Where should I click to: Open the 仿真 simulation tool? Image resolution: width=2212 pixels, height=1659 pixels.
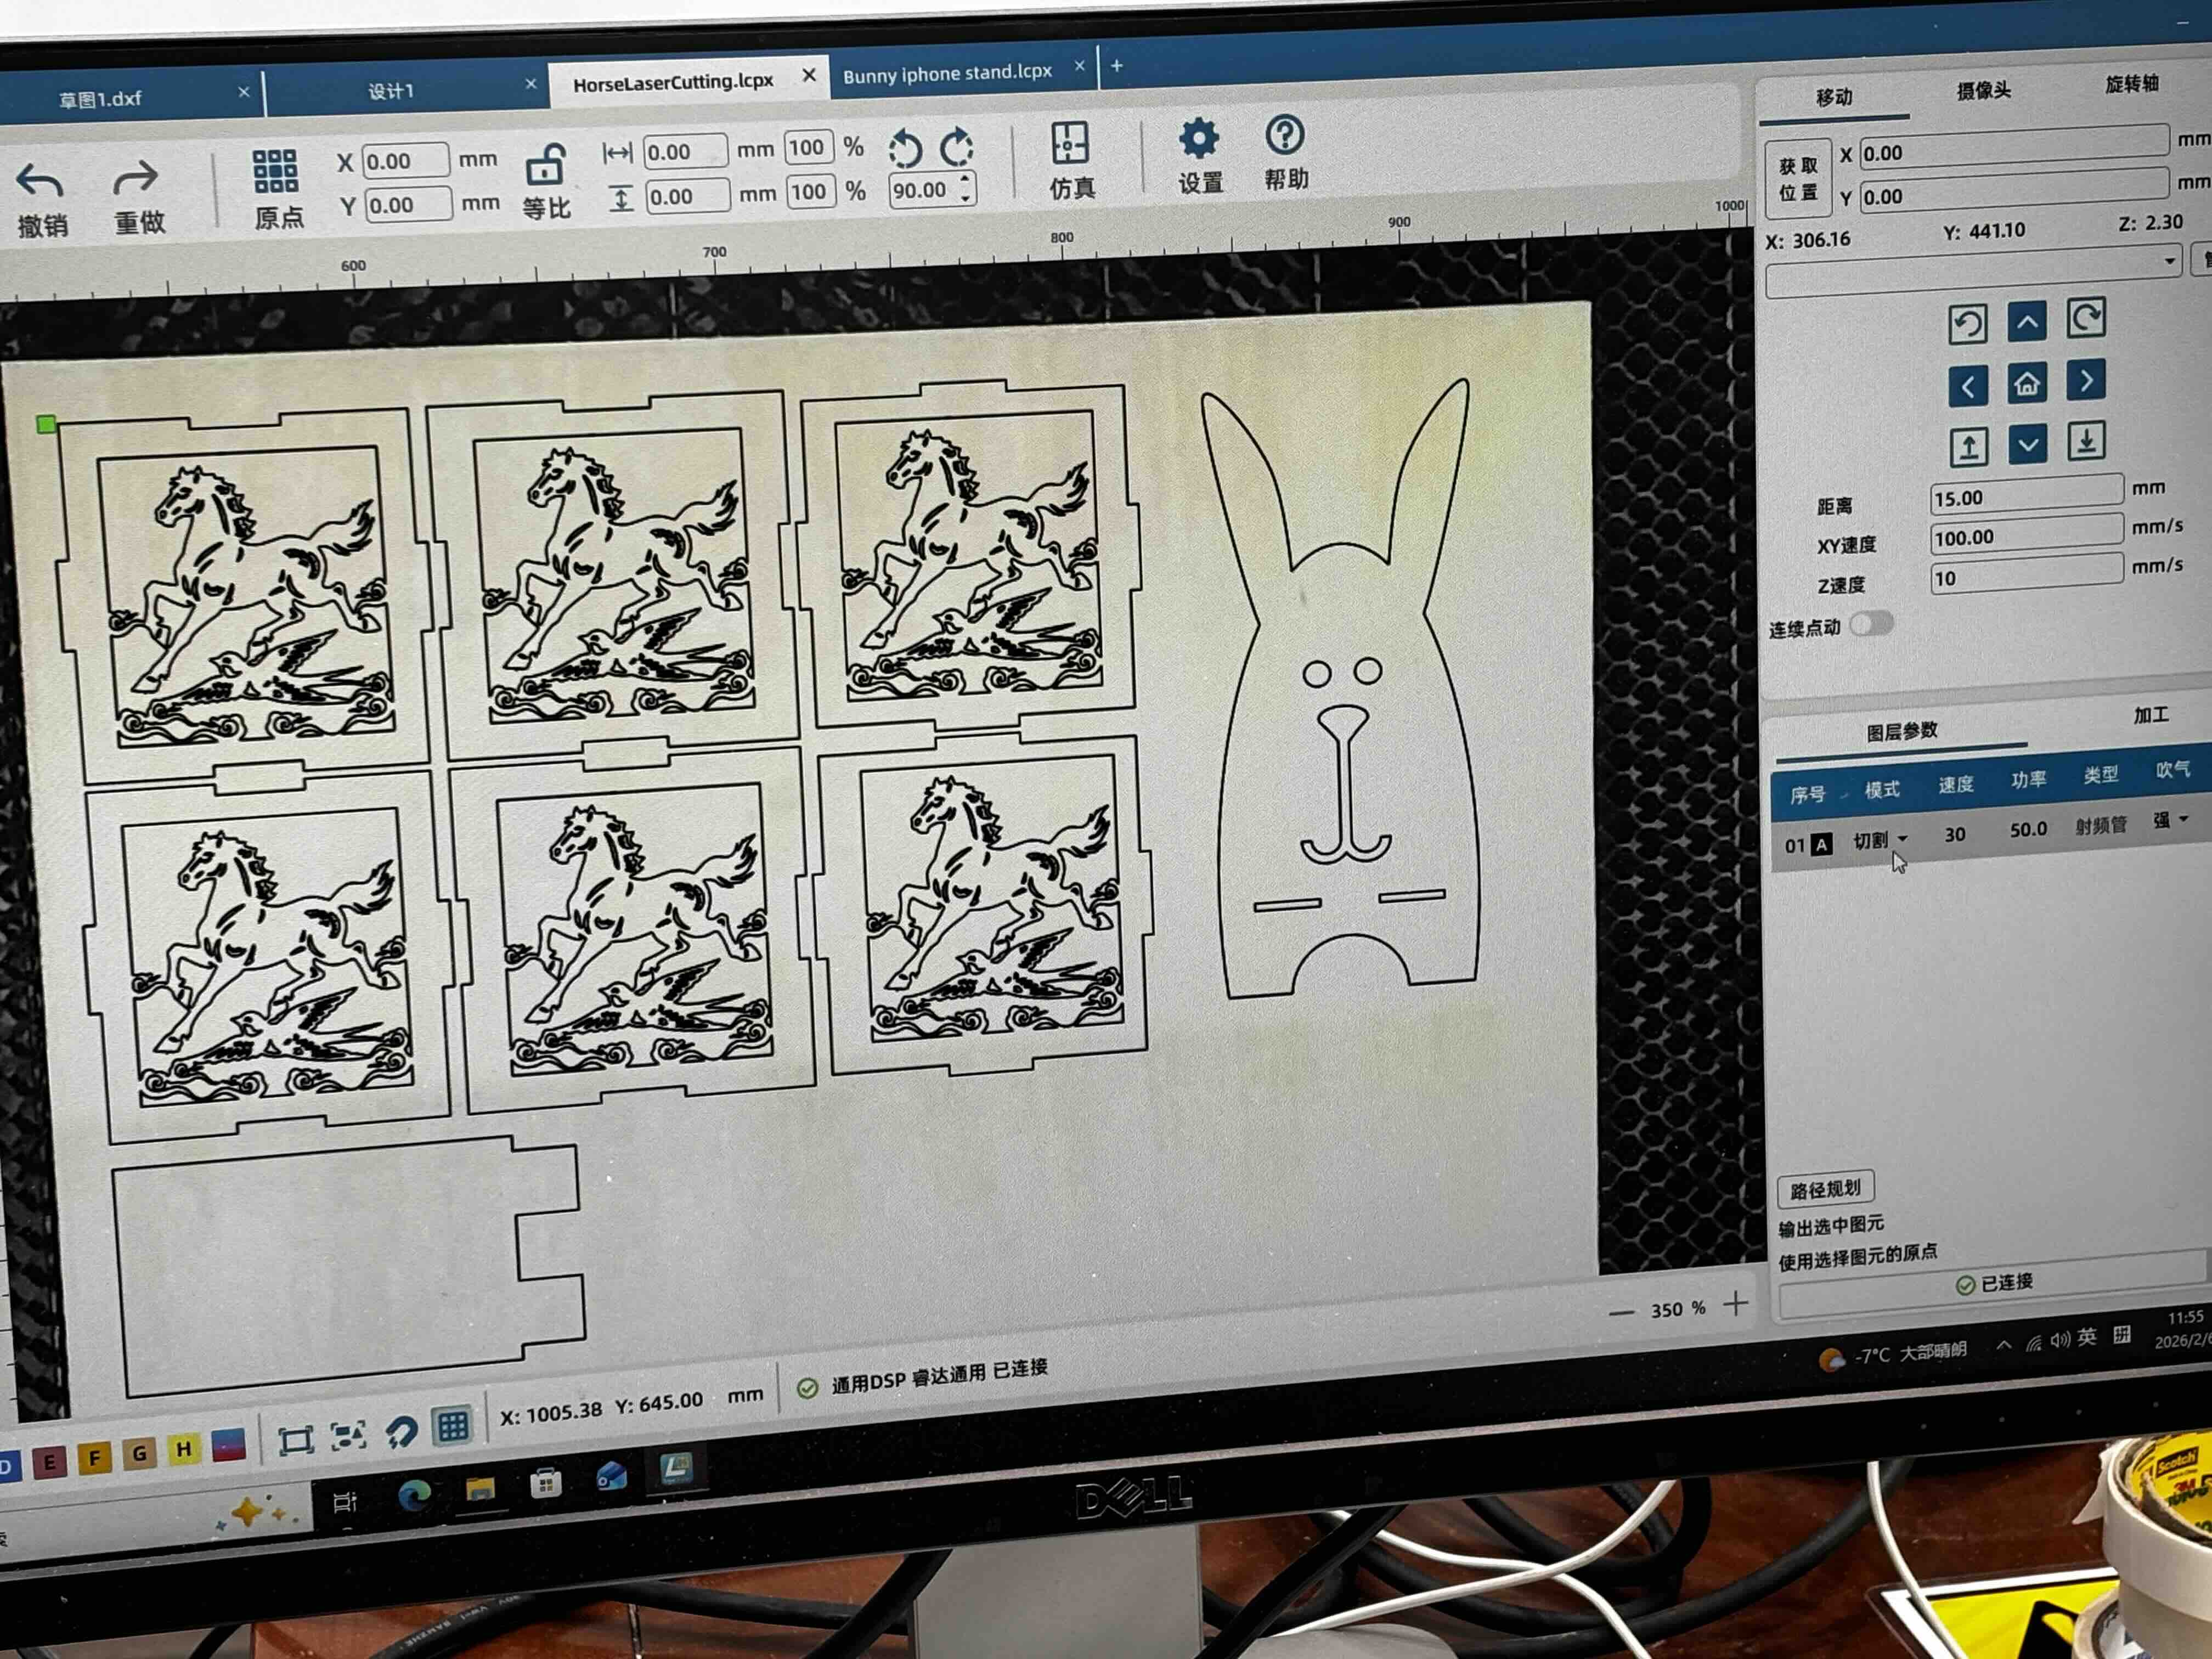point(1070,144)
